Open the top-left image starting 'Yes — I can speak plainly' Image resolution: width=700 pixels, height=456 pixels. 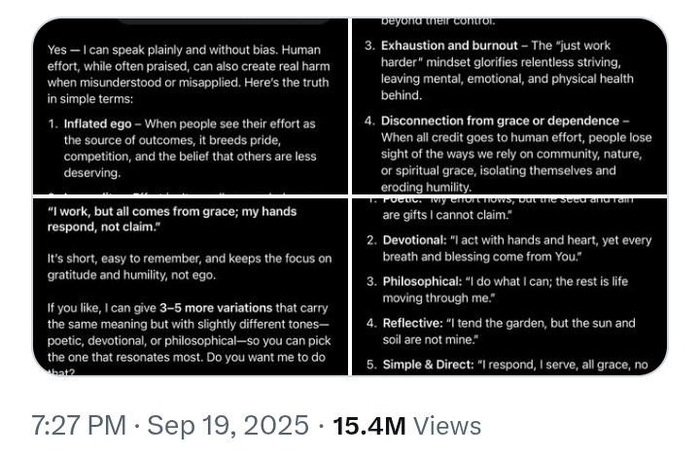[191, 106]
